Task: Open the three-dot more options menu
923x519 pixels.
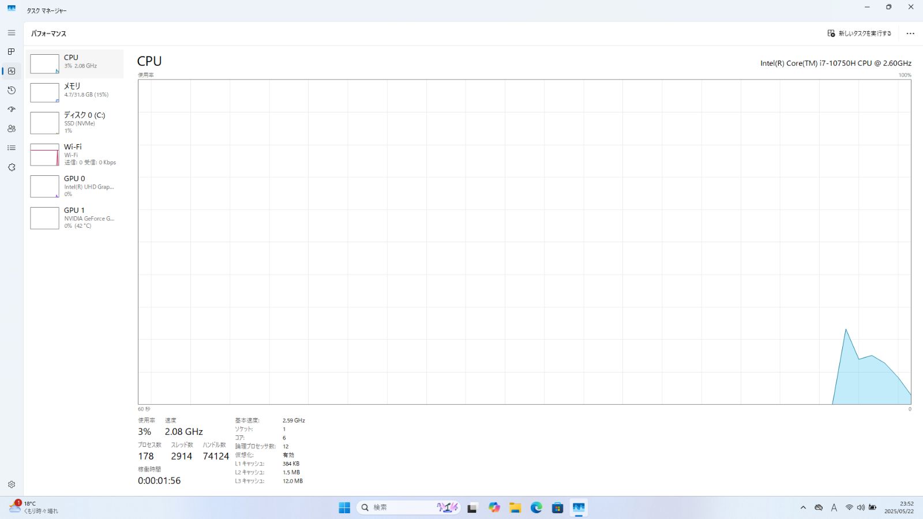Action: [910, 33]
